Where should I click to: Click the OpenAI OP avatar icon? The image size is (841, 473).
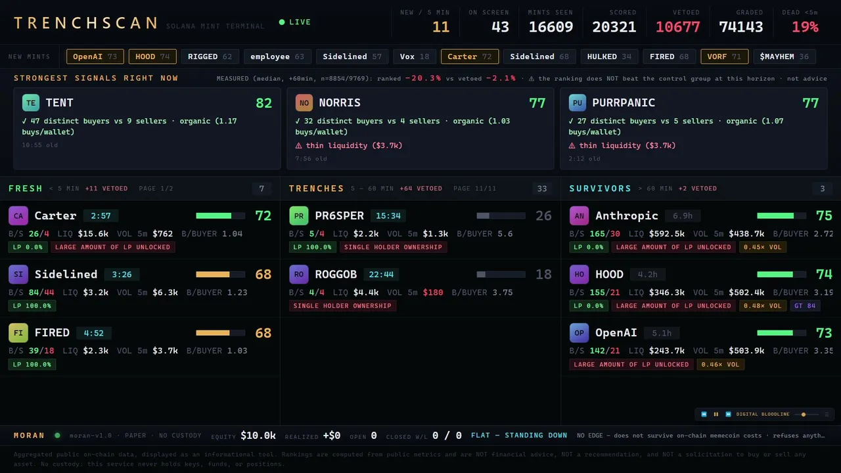(579, 332)
